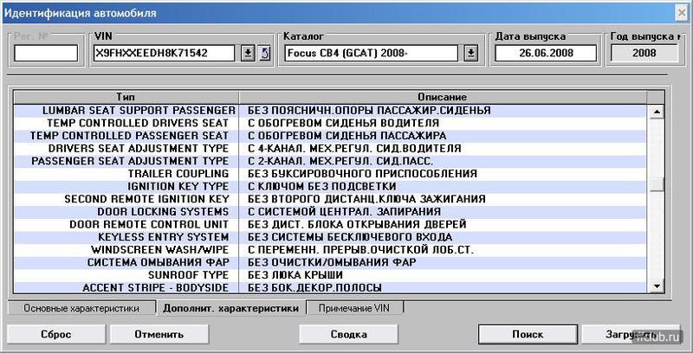
Task: Click description БЕЗ БОК.ДЕКОР.ПОЛОСЫ
Action: [x=314, y=288]
